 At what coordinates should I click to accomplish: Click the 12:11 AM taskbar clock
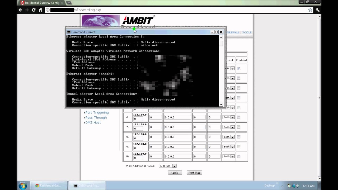308,186
